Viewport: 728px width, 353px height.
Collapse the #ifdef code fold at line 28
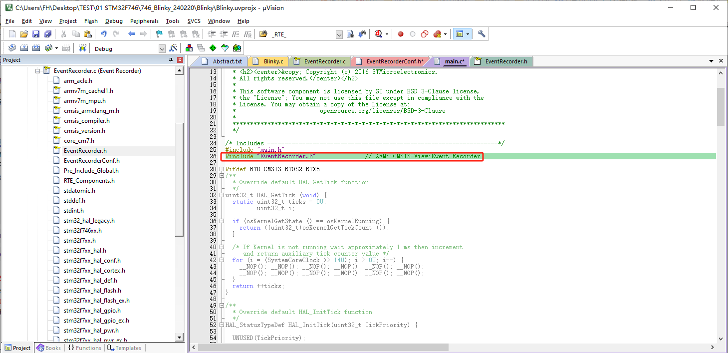point(222,169)
